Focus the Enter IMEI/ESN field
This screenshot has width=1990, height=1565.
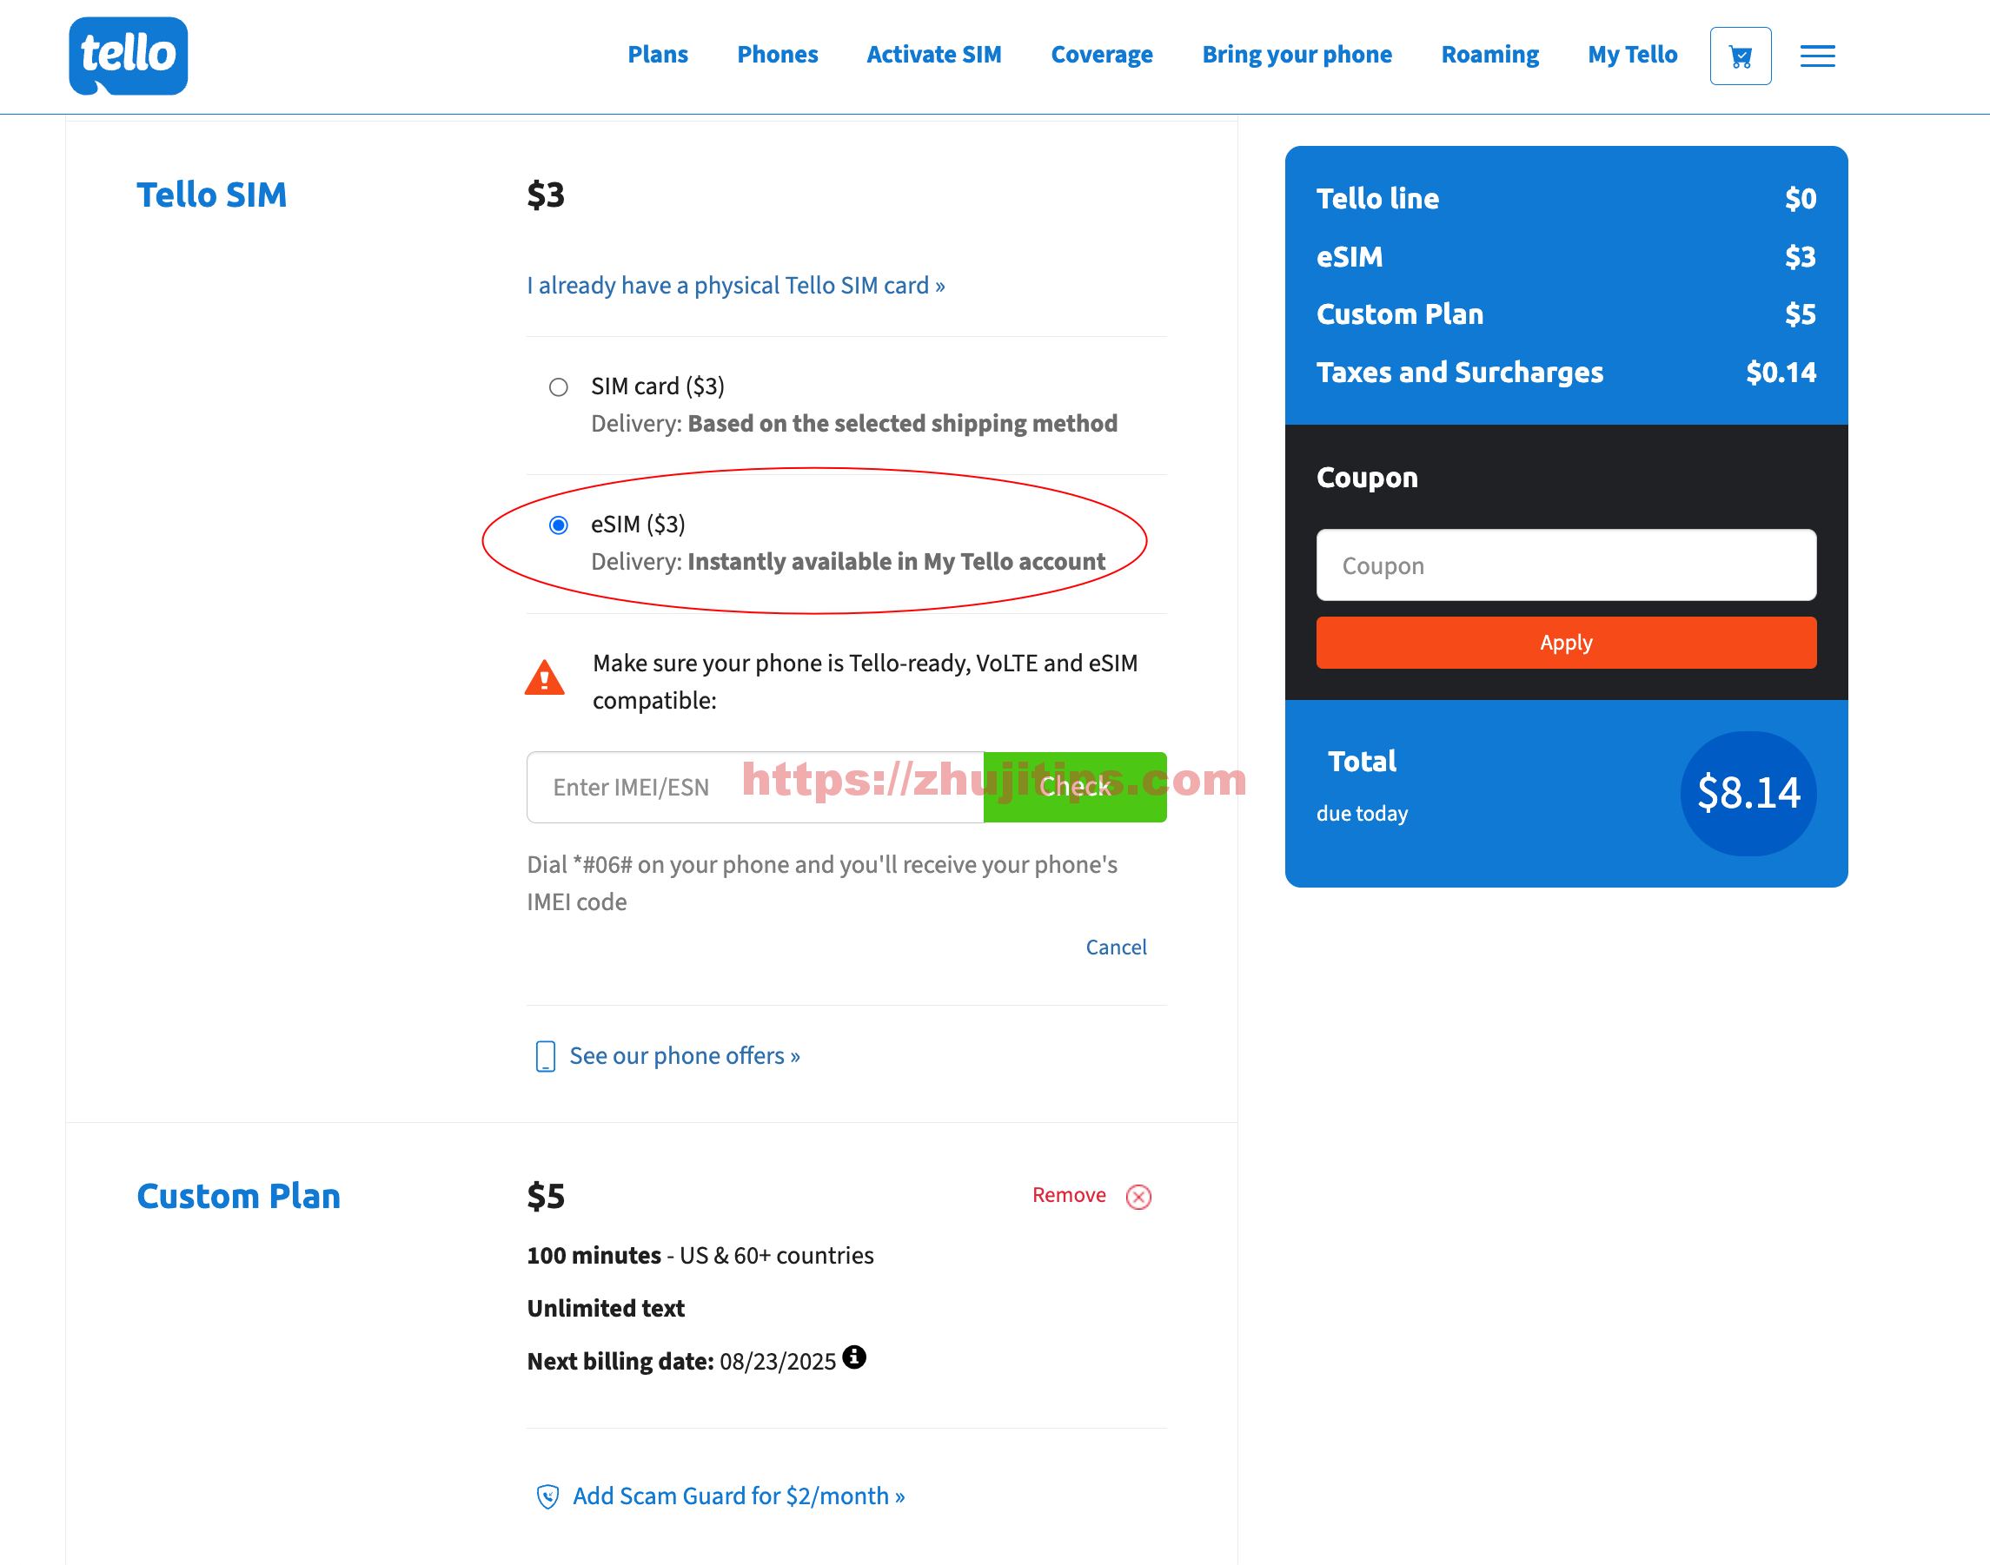click(x=755, y=787)
